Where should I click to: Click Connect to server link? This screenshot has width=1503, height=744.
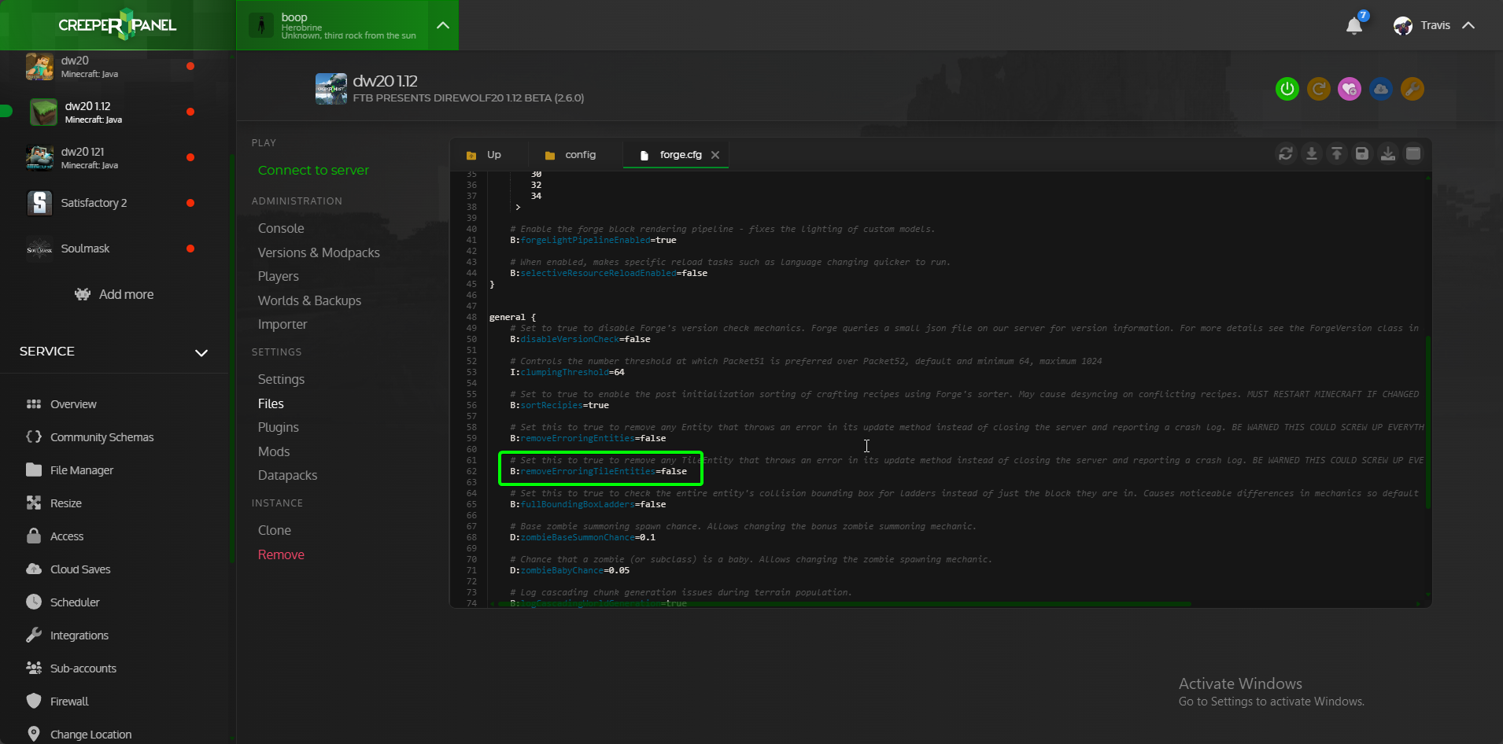313,170
